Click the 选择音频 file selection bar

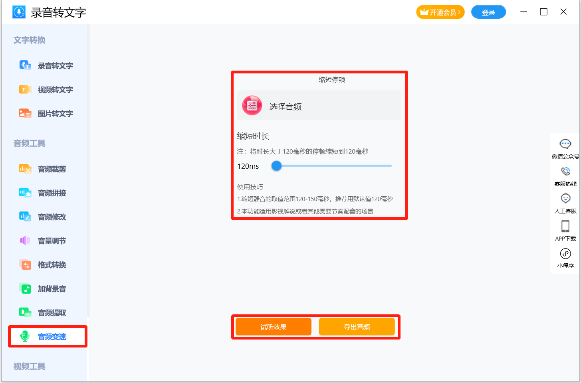tap(319, 106)
